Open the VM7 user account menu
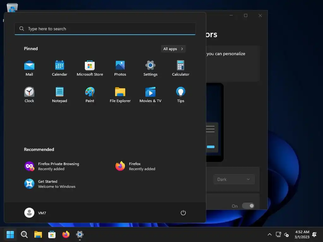Viewport: 323px width, 242px height. click(35, 213)
